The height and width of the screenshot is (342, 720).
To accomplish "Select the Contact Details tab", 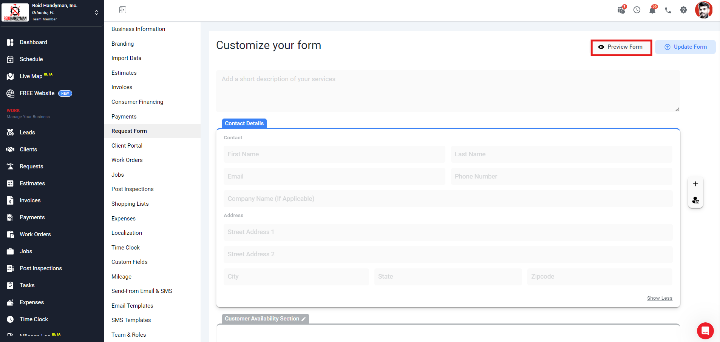I will [244, 123].
